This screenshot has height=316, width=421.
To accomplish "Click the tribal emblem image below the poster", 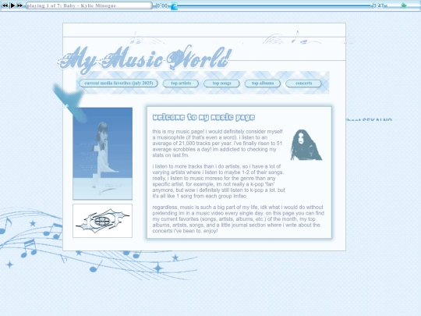I will point(103,221).
